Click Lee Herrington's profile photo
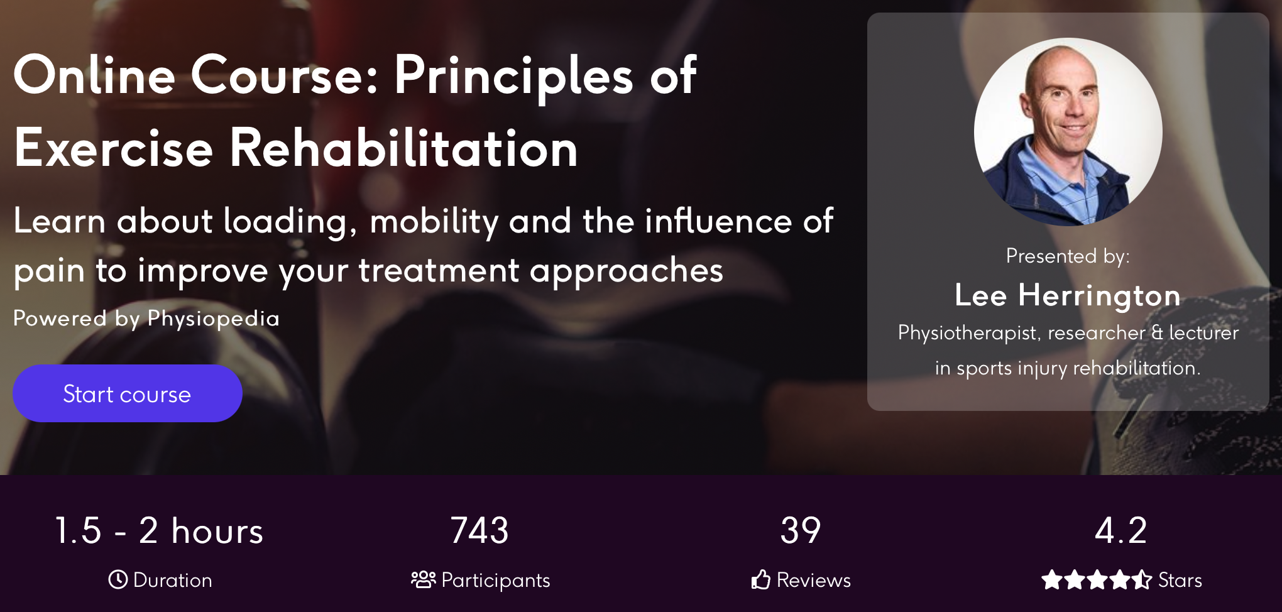The image size is (1282, 612). click(x=1068, y=132)
